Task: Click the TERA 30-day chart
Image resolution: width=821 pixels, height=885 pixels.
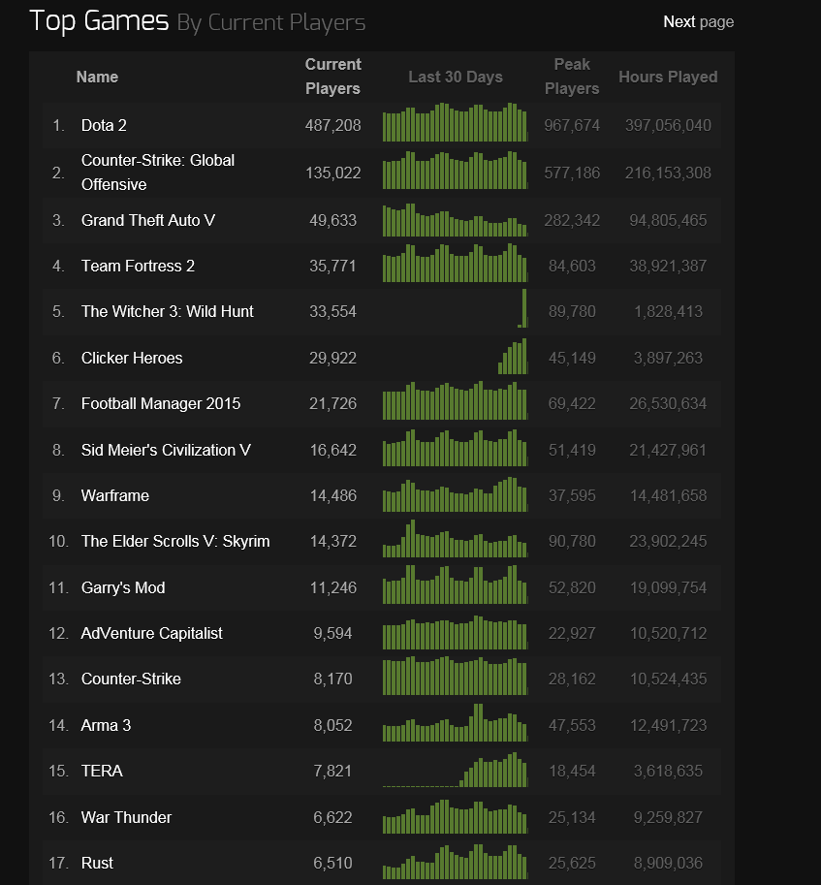Action: click(455, 770)
